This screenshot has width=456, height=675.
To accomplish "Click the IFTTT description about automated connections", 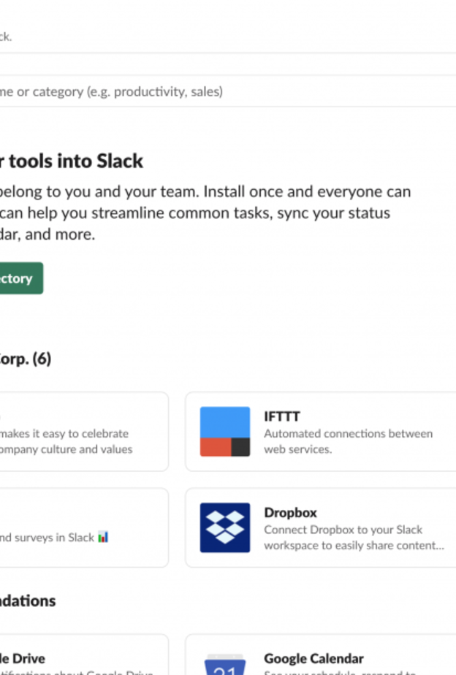I will tap(349, 441).
